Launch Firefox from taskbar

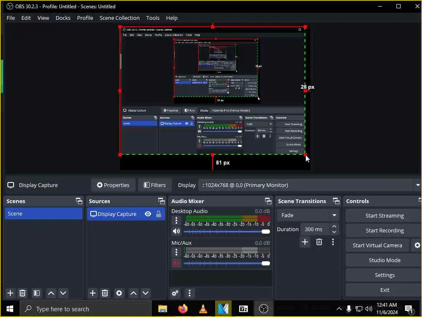click(183, 309)
